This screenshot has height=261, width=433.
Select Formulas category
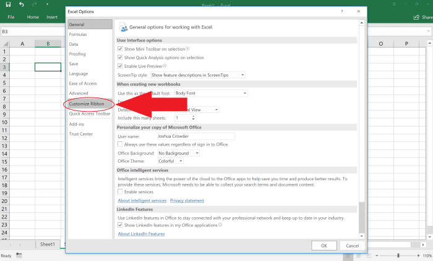click(x=90, y=34)
